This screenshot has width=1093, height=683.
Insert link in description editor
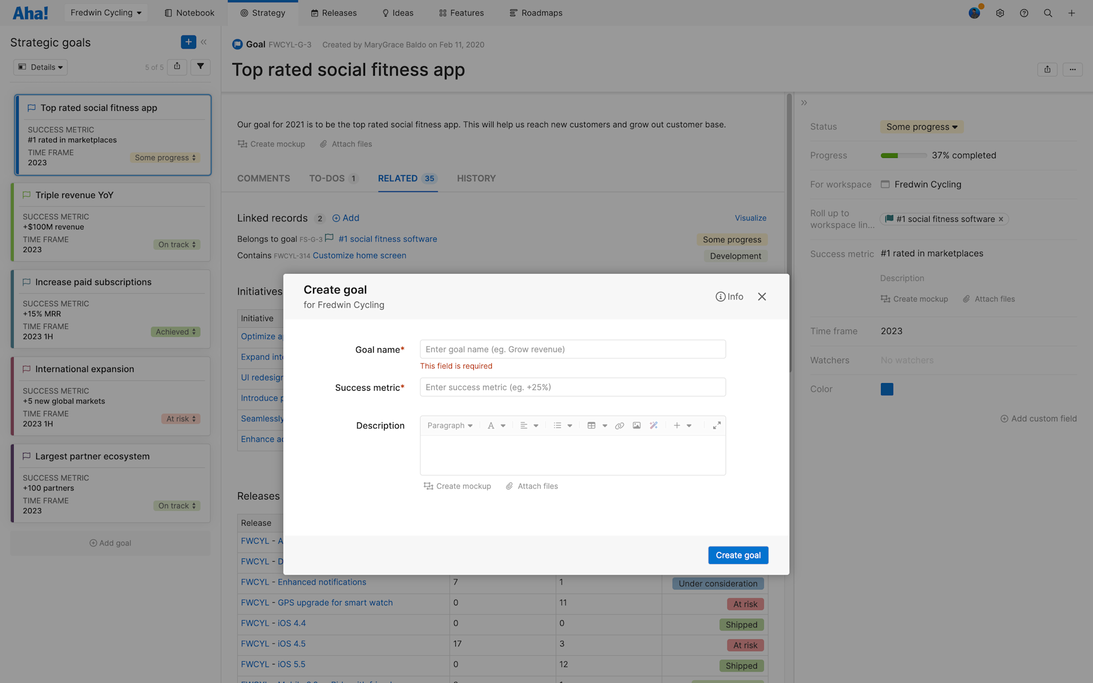pos(619,426)
